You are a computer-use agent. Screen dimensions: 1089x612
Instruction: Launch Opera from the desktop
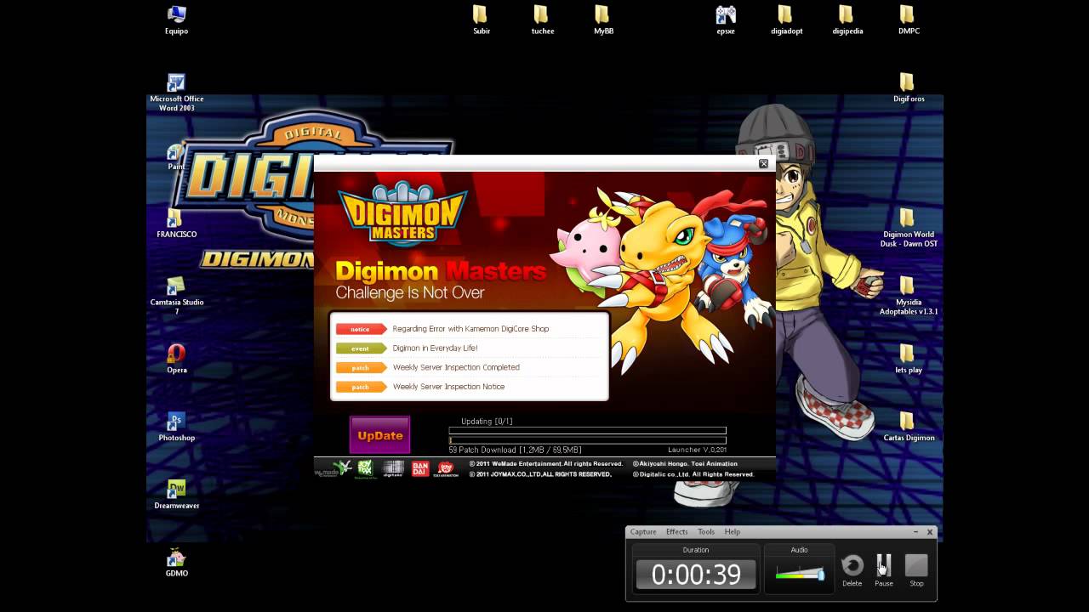[176, 360]
